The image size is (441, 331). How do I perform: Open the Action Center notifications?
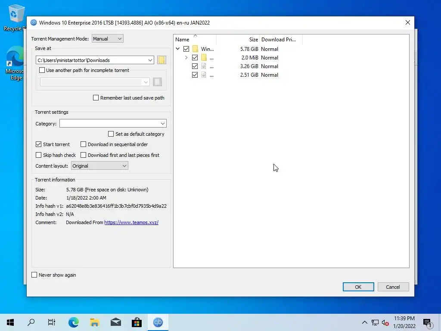(428, 322)
